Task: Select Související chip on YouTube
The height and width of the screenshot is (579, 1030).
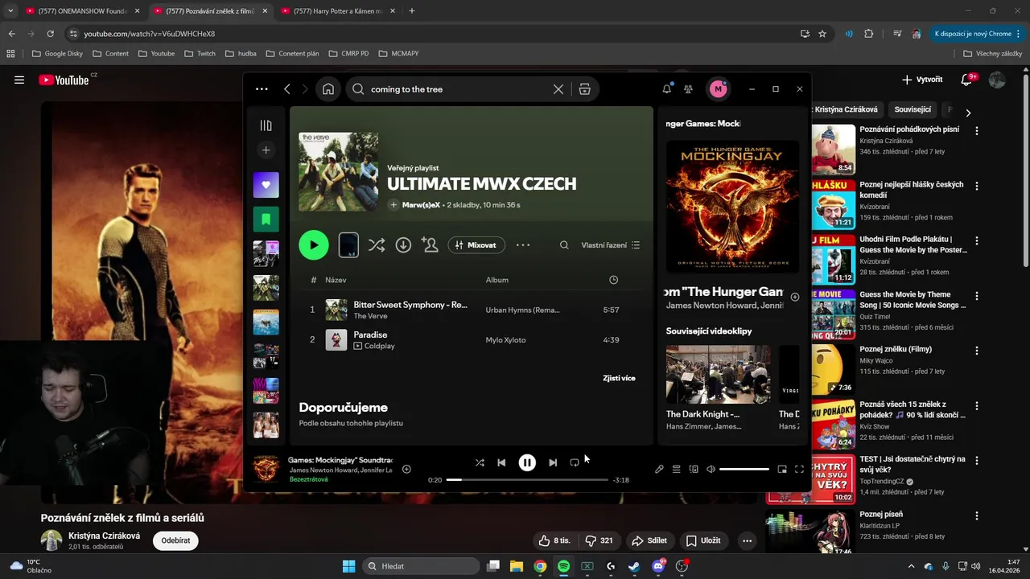Action: click(x=913, y=109)
